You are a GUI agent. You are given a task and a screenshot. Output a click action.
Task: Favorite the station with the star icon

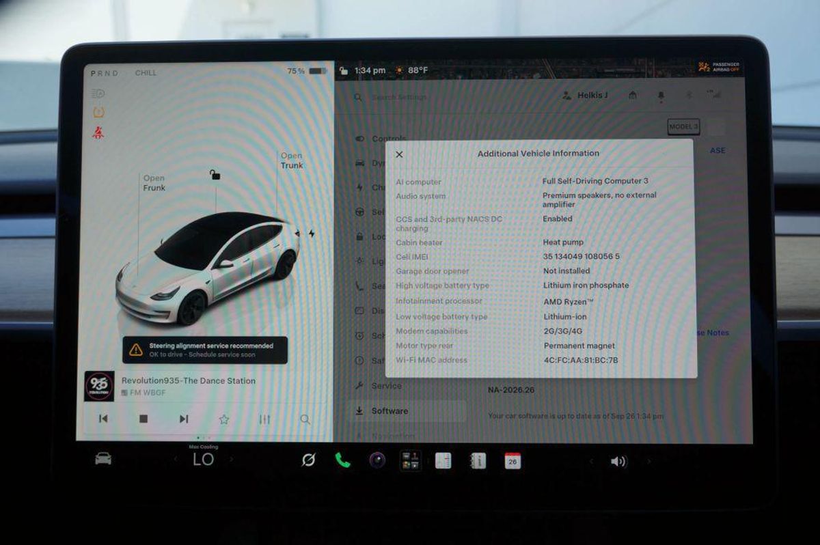point(223,419)
